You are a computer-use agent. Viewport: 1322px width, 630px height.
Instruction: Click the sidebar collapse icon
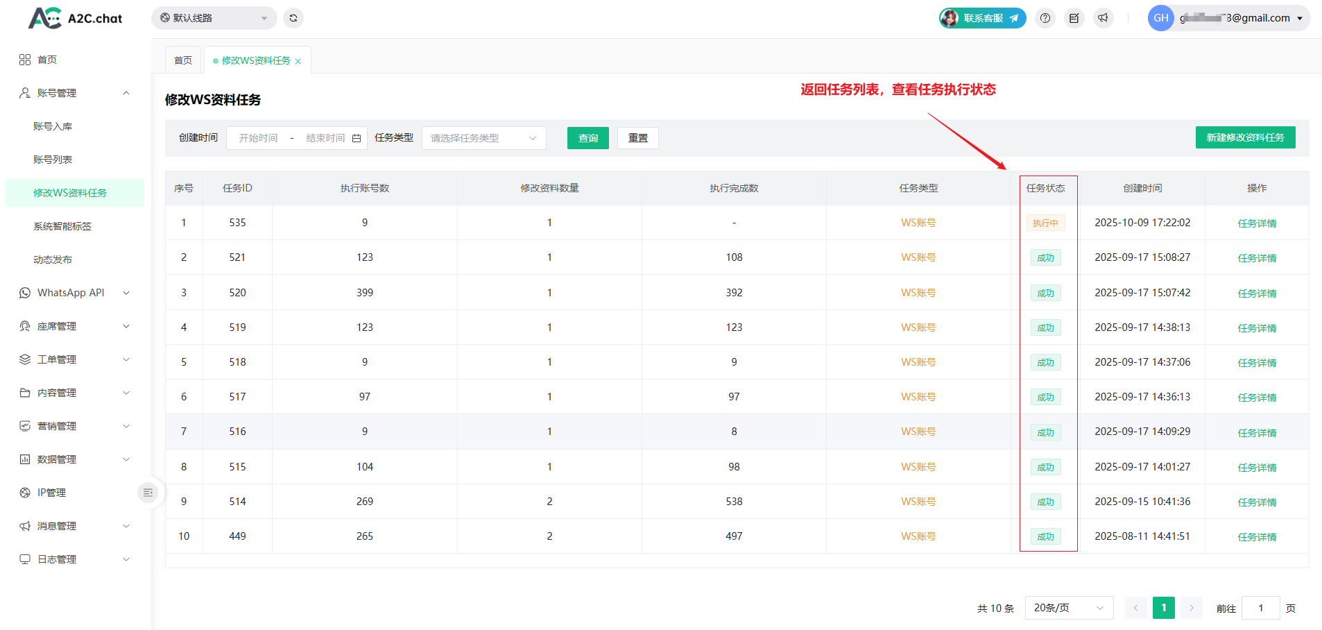pos(148,493)
